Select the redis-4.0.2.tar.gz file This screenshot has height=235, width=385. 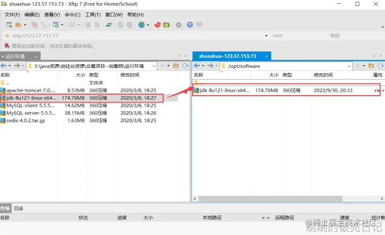pos(88,121)
